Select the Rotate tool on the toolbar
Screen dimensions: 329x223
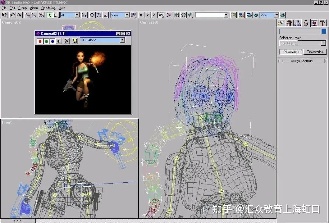tap(99, 15)
